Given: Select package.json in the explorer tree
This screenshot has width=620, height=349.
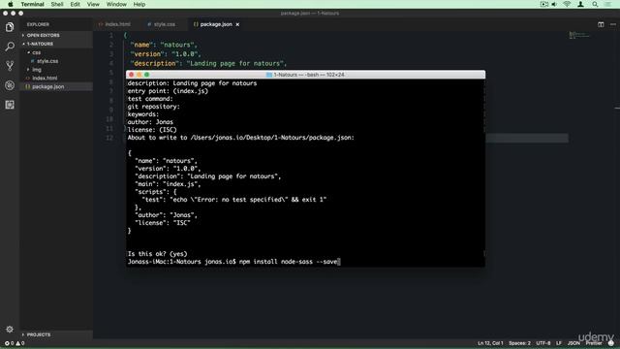Looking at the screenshot, I should pos(47,86).
